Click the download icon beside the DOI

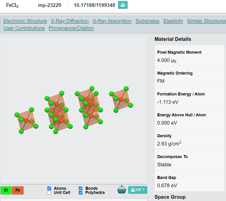click(x=123, y=5)
